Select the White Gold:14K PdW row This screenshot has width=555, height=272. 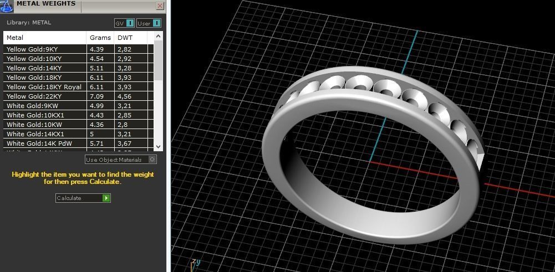pos(79,143)
